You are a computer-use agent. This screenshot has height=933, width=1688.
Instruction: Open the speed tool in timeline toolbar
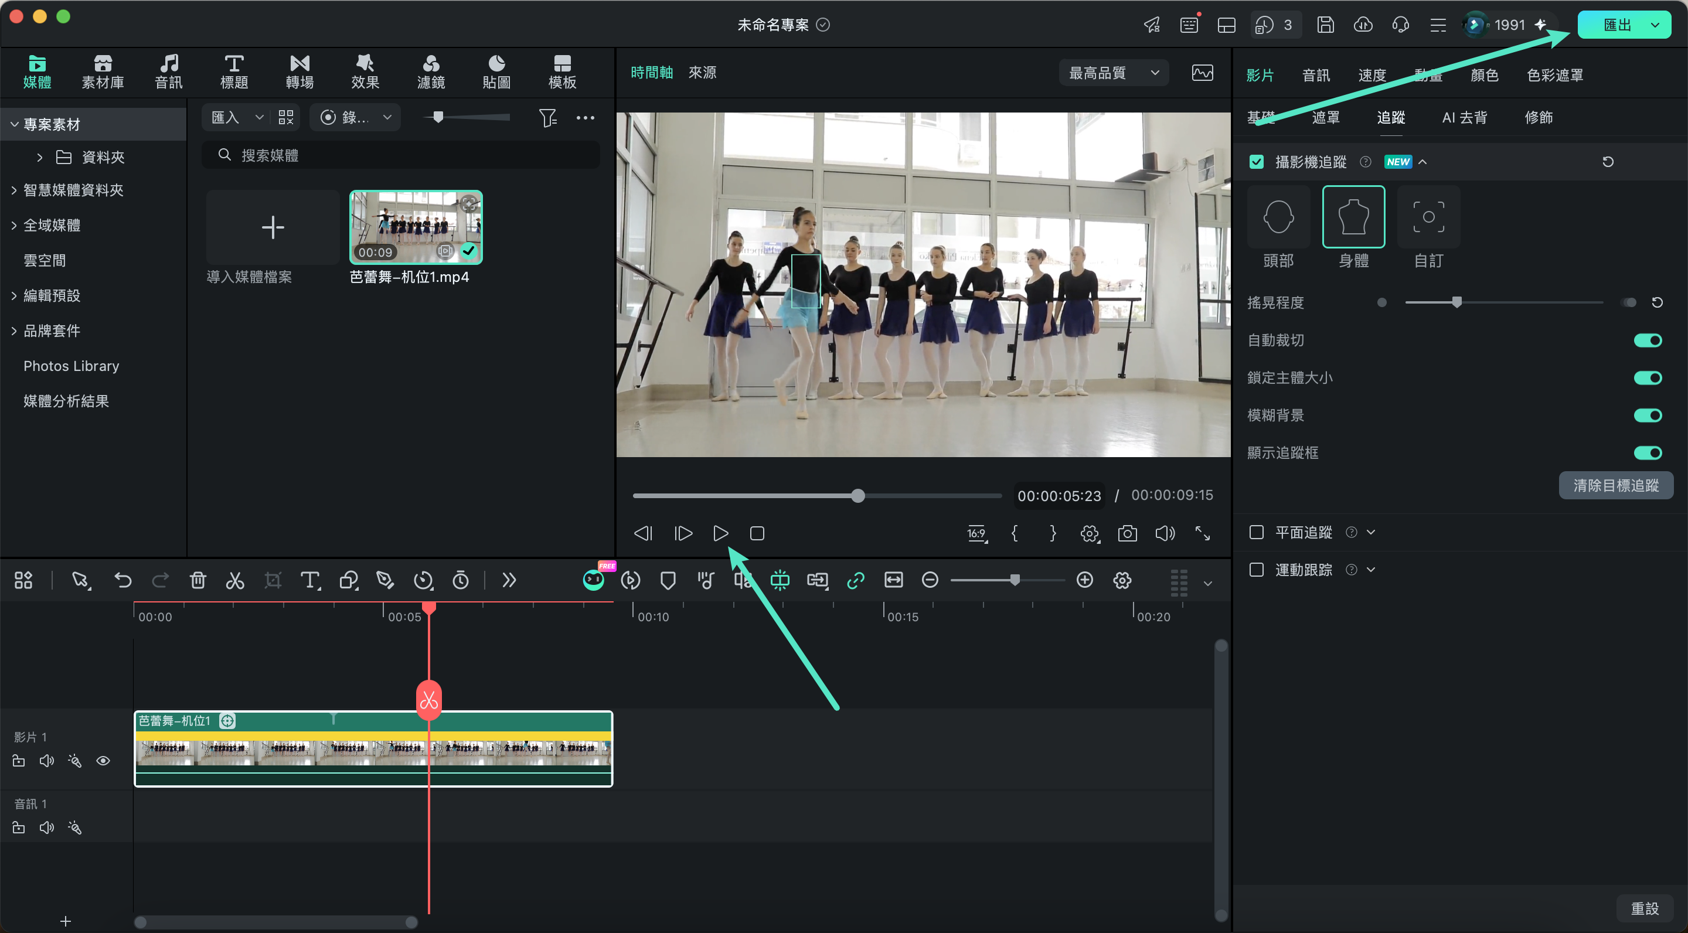(423, 580)
